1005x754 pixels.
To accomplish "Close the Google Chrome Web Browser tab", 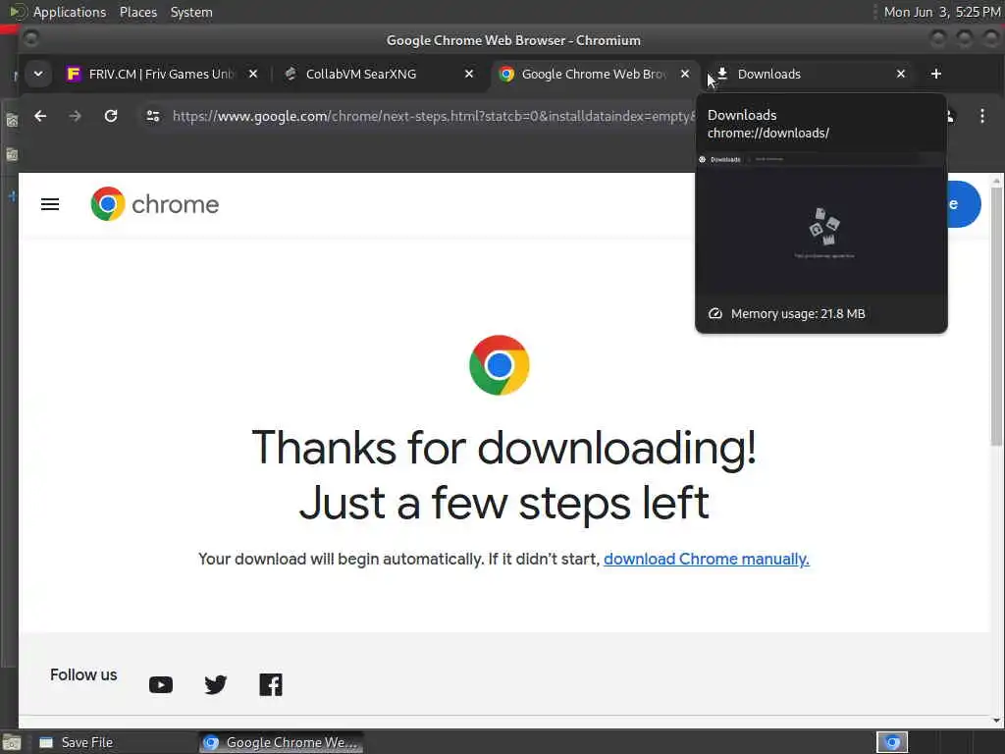I will (684, 74).
